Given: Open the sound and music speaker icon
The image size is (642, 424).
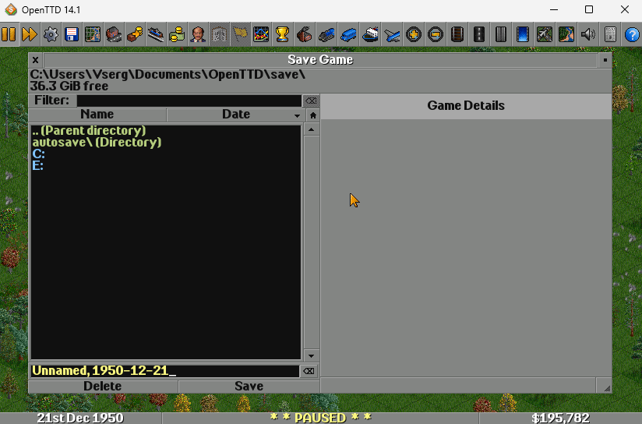Looking at the screenshot, I should tap(588, 34).
